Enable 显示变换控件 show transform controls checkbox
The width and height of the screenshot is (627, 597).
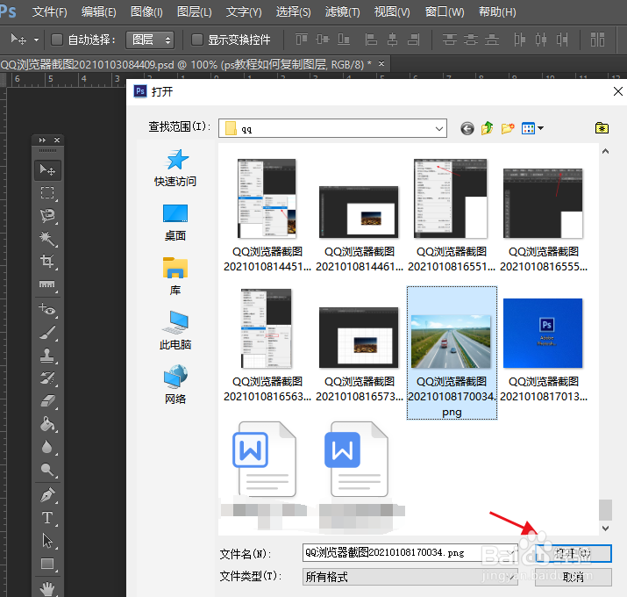click(x=196, y=40)
